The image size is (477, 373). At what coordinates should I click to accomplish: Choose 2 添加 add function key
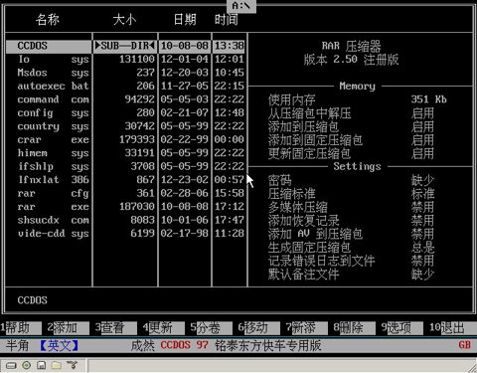coord(68,328)
